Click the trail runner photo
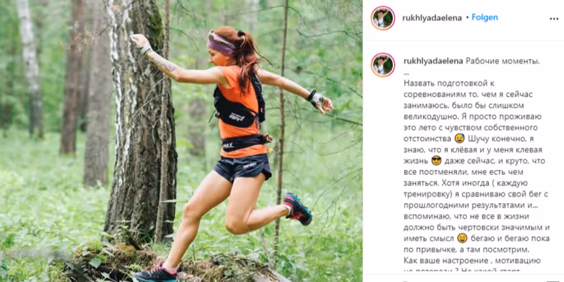Image resolution: width=564 pixels, height=282 pixels. [181, 141]
